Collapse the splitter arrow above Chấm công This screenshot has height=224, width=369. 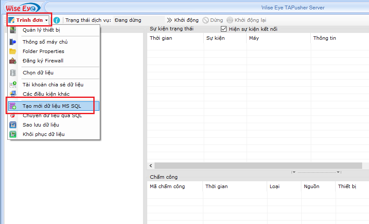coord(294,172)
